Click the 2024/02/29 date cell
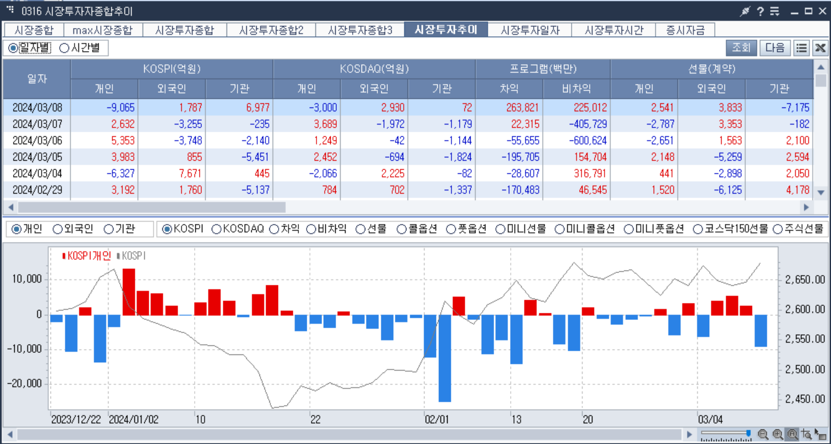 [x=37, y=190]
